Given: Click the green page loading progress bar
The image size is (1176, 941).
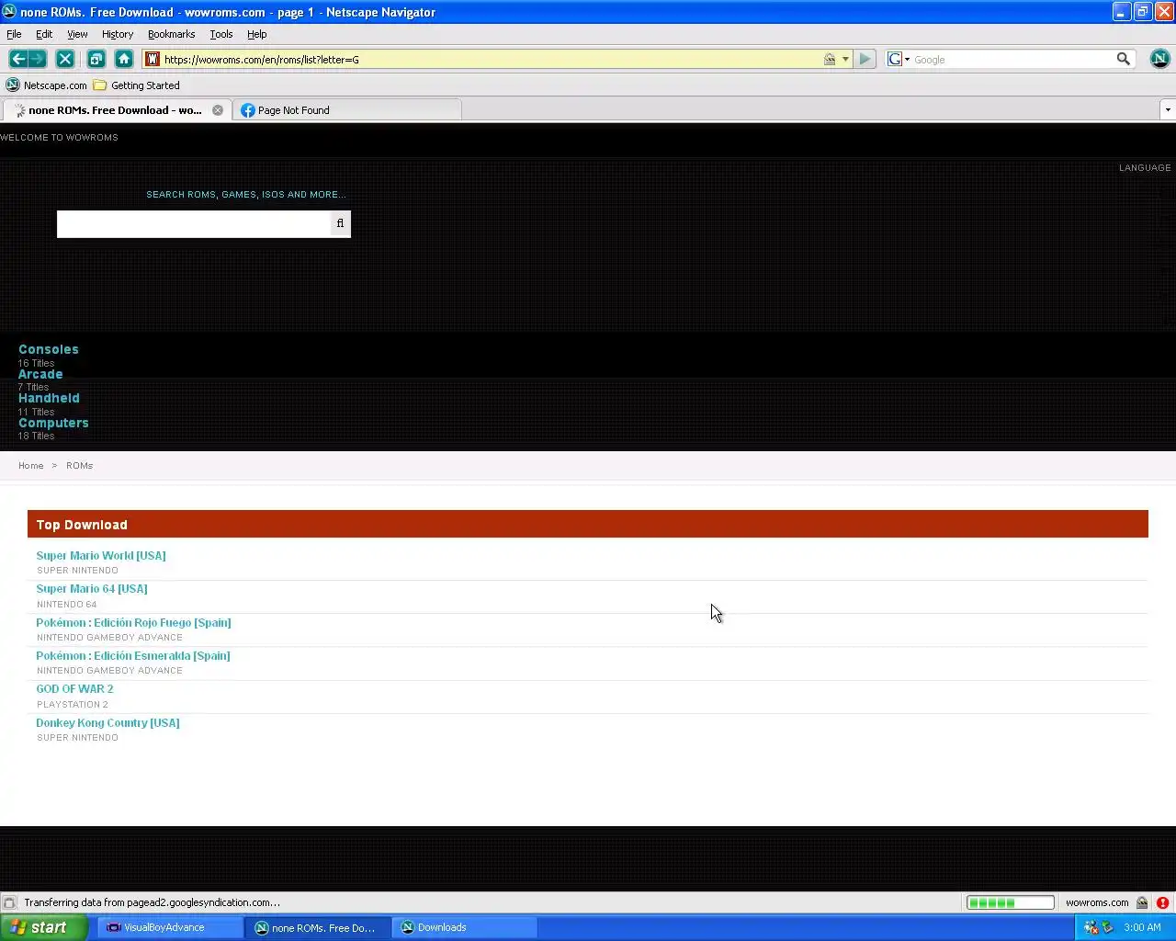Looking at the screenshot, I should [1010, 902].
